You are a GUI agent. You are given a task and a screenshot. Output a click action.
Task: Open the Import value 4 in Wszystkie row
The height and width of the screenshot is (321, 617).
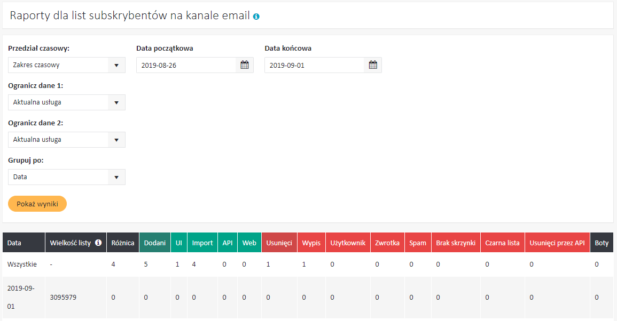pyautogui.click(x=194, y=264)
